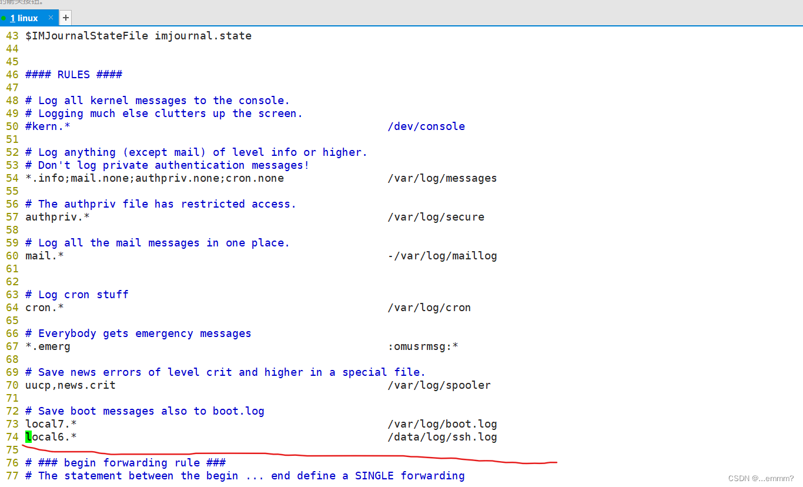Click the ":omusrmsg:*" action text
The width and height of the screenshot is (803, 487).
[423, 346]
